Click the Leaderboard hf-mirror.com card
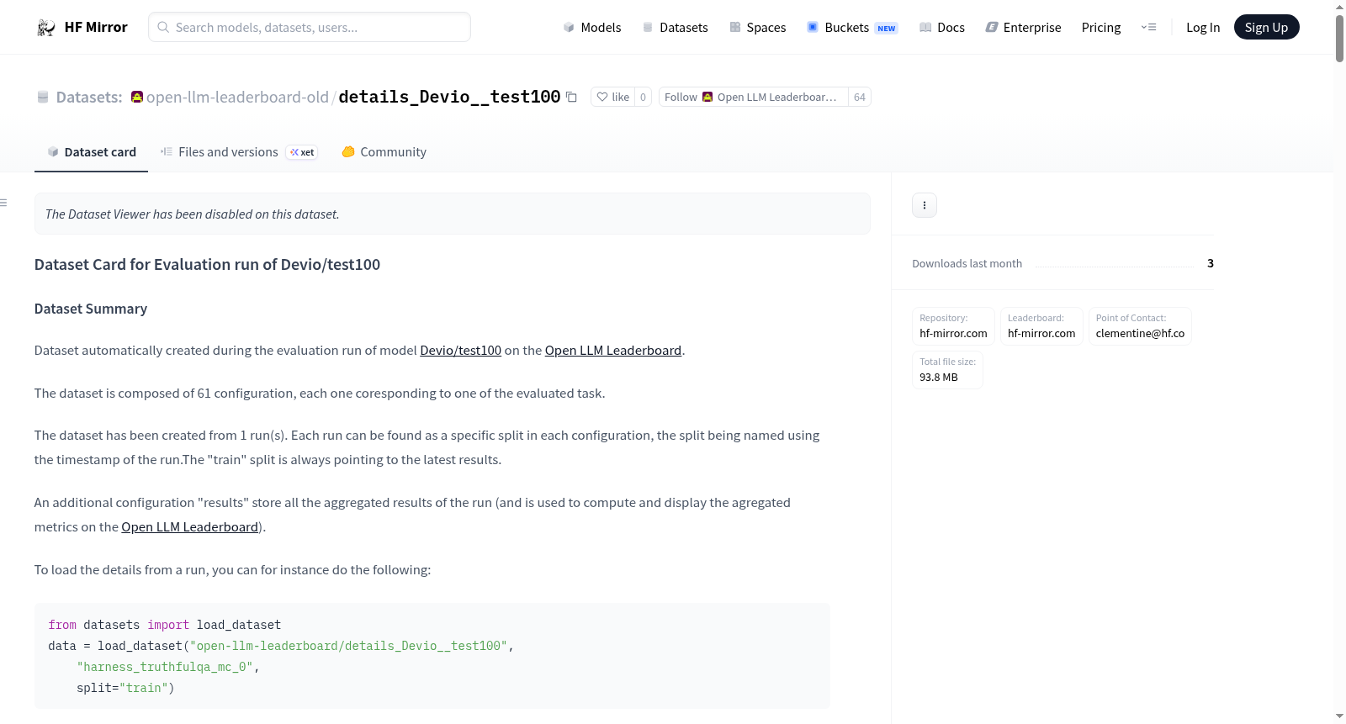The image size is (1346, 724). (1041, 326)
